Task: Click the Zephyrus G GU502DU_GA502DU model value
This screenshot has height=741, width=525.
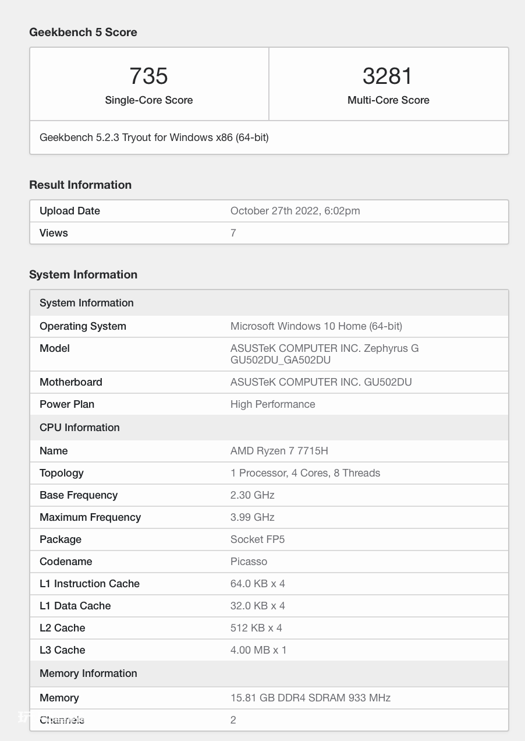Action: pos(325,354)
